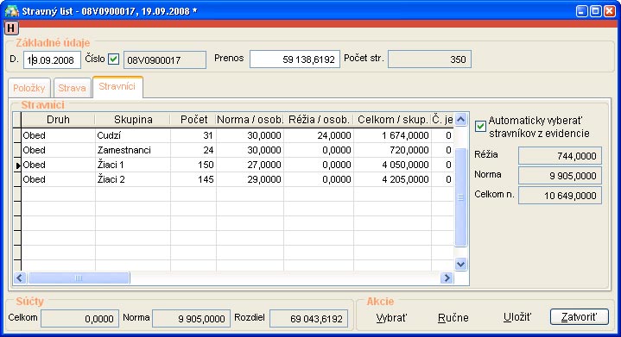Save with the Uložiť button
The width and height of the screenshot is (621, 337).
517,317
